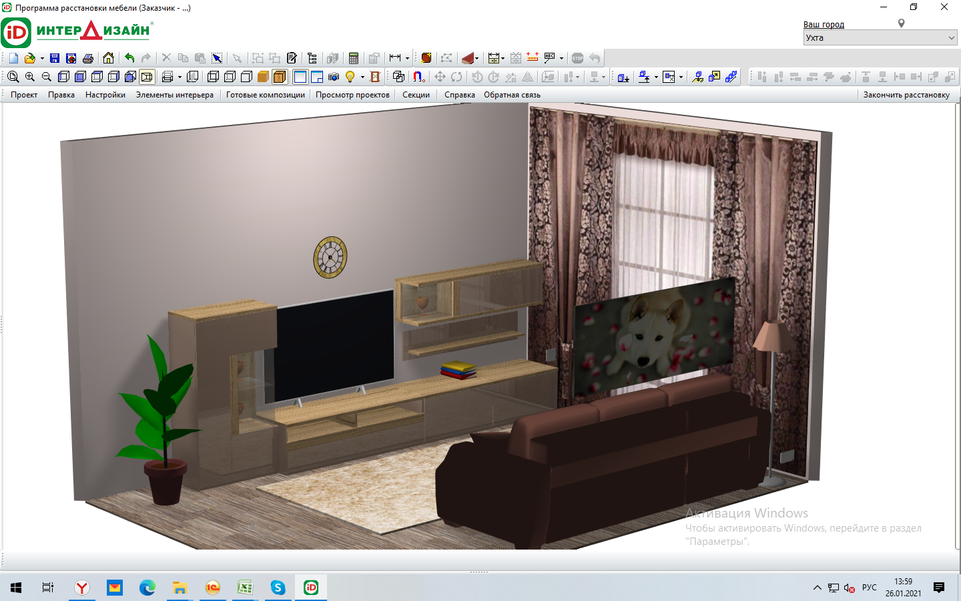Click the open folder icon
This screenshot has height=601, width=961.
[29, 58]
